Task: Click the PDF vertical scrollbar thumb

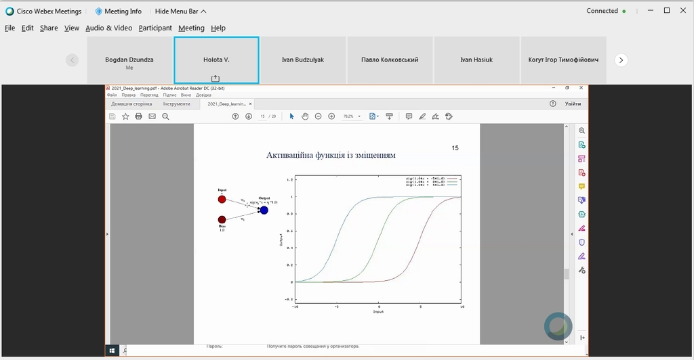Action: [567, 274]
